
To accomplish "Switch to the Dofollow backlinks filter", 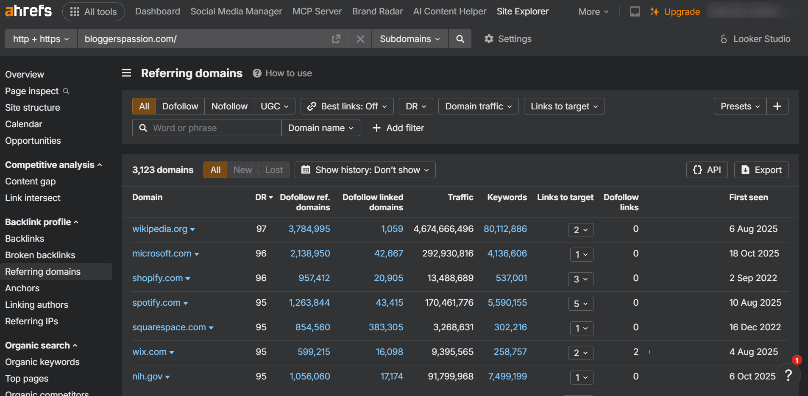I will point(180,106).
